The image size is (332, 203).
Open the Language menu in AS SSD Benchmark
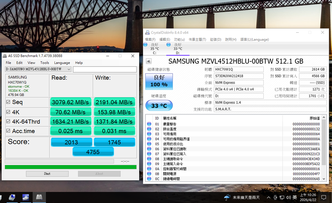click(x=62, y=63)
